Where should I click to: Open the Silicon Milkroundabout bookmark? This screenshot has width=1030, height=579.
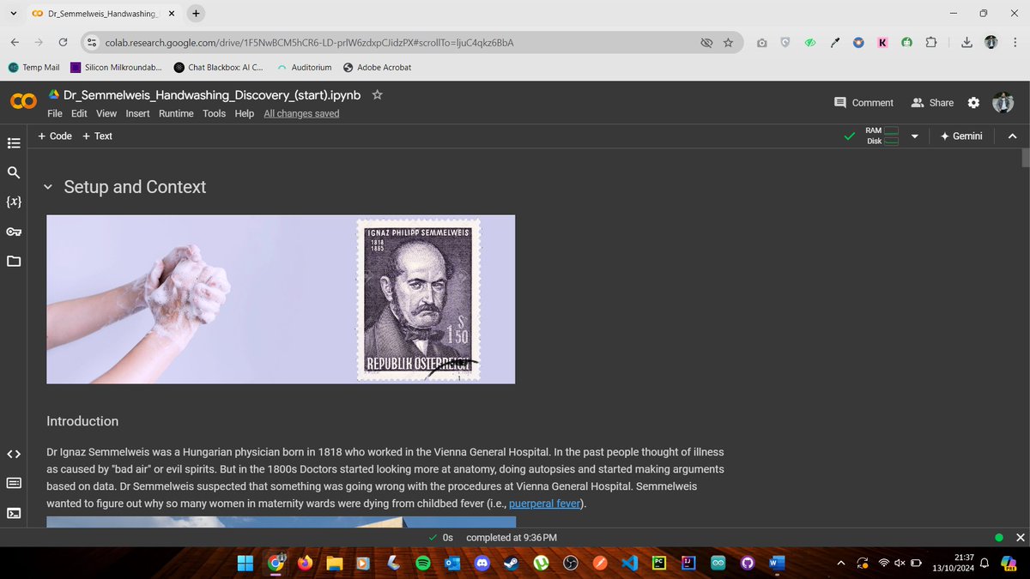(x=116, y=67)
